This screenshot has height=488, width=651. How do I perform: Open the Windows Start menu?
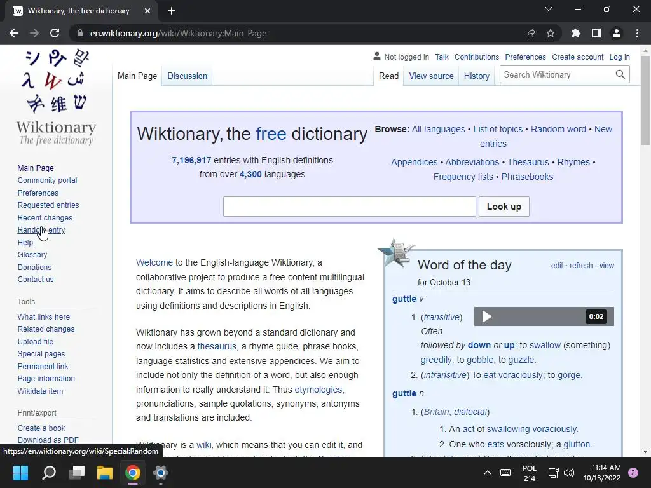[x=20, y=473]
